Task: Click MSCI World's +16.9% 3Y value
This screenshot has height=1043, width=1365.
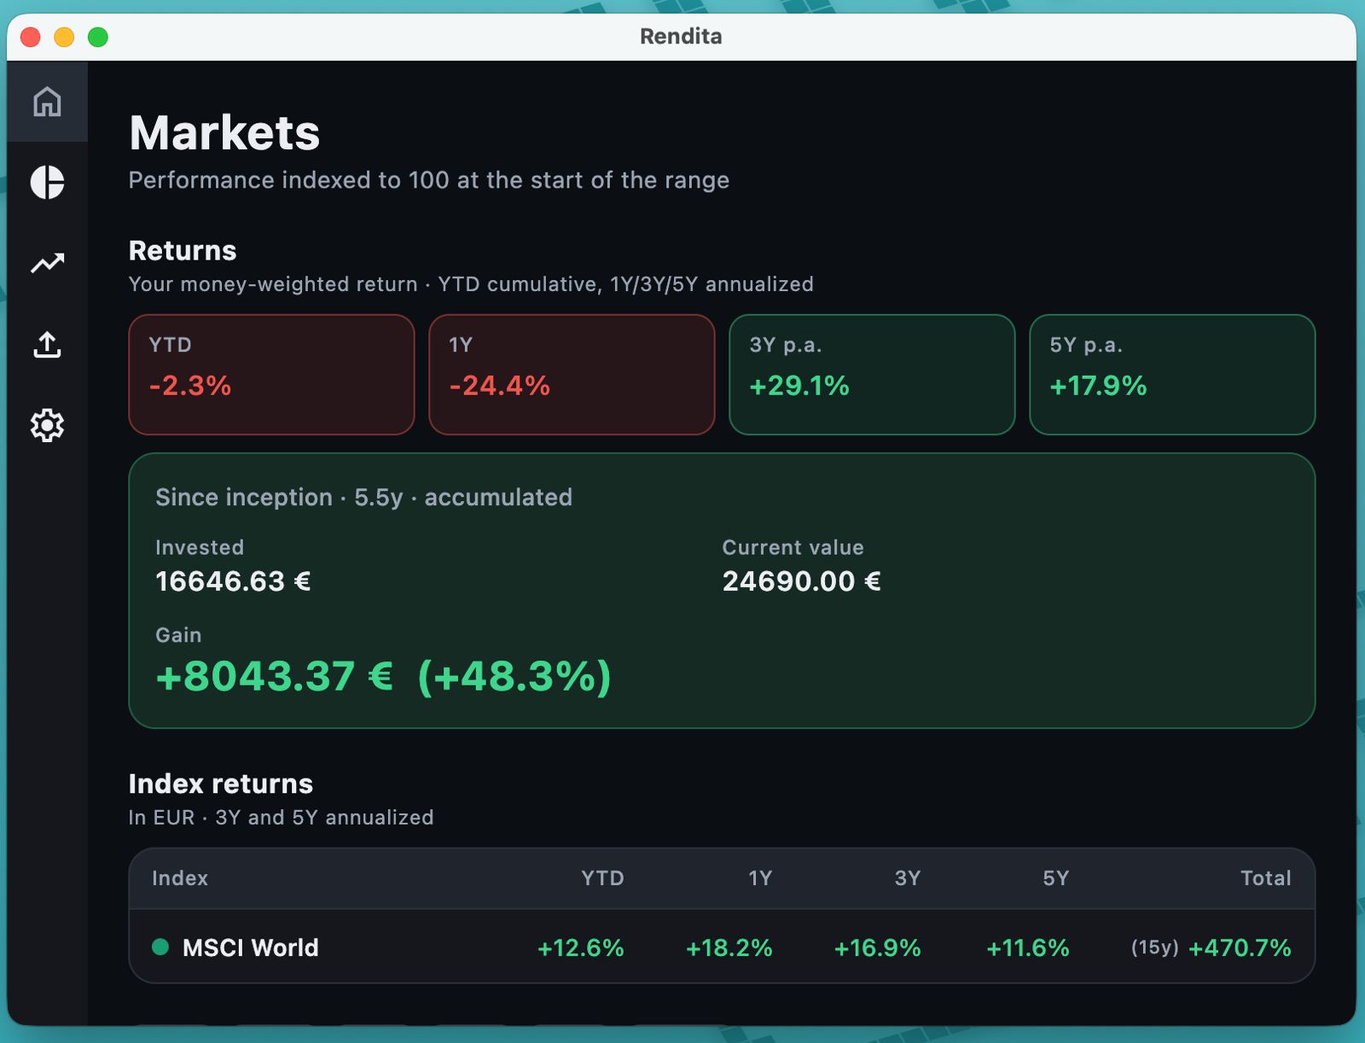Action: [877, 948]
